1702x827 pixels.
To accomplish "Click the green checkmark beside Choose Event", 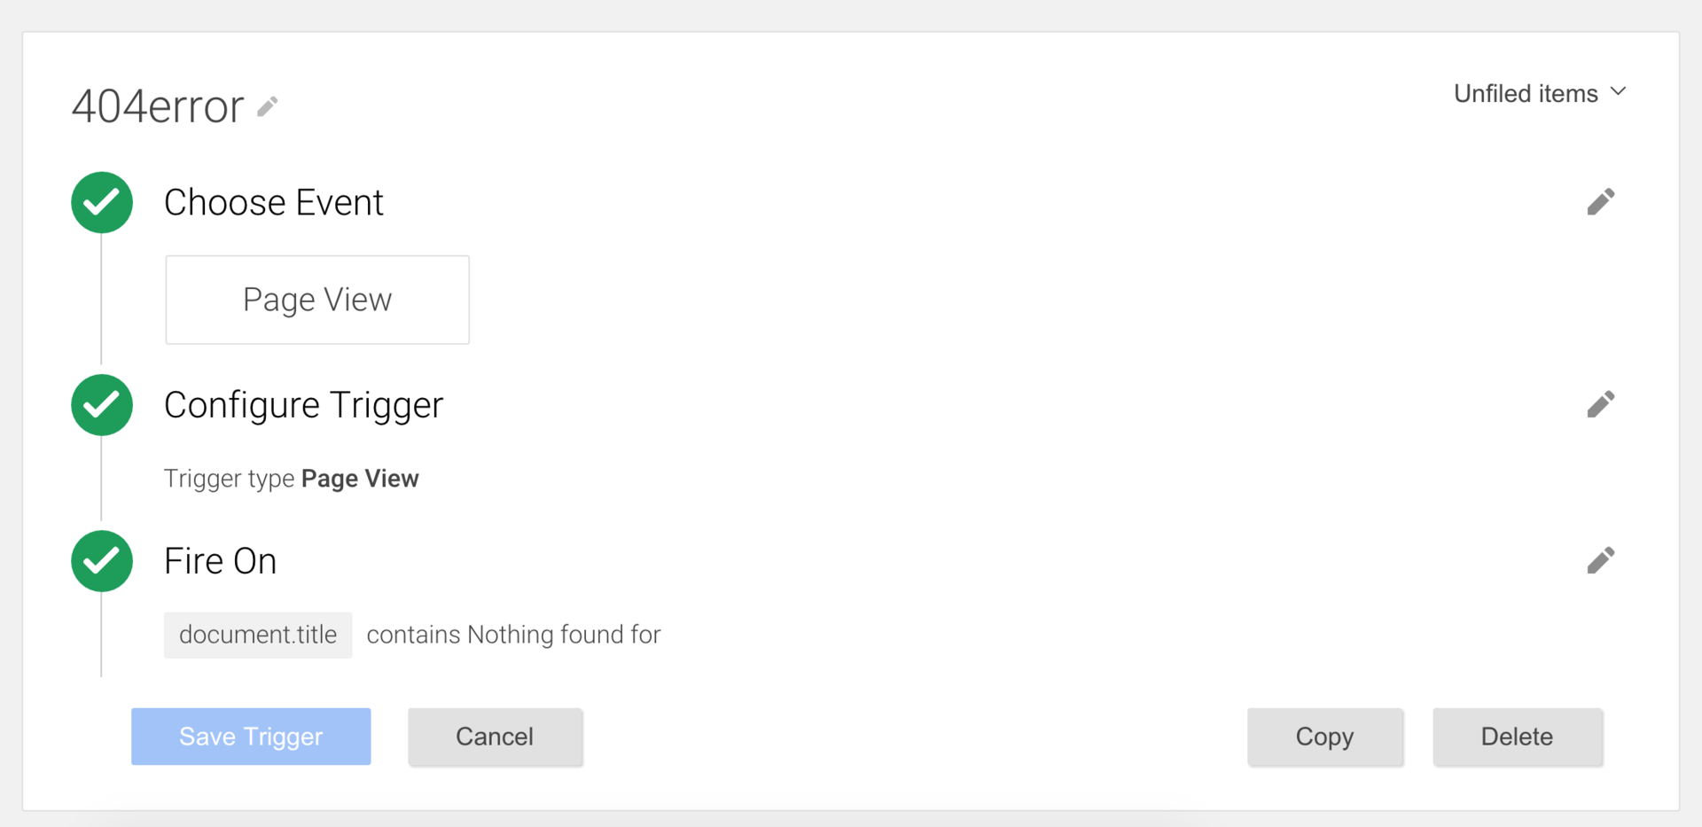I will point(102,202).
